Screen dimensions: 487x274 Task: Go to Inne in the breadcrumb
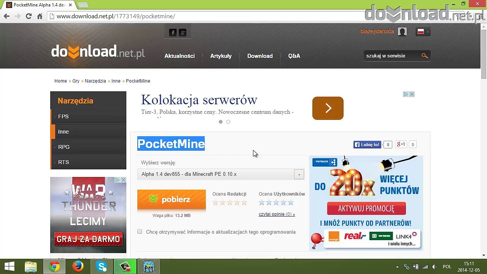116,81
